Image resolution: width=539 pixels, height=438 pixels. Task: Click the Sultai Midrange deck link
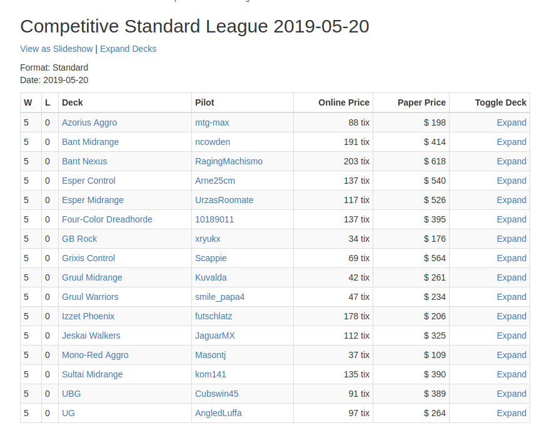click(92, 374)
